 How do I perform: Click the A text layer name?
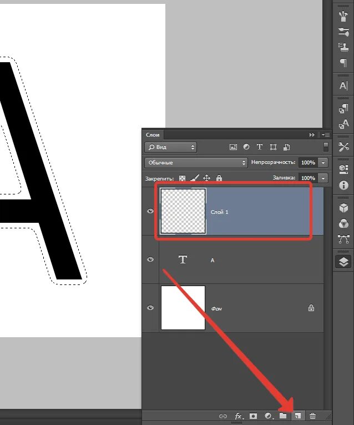tap(213, 260)
